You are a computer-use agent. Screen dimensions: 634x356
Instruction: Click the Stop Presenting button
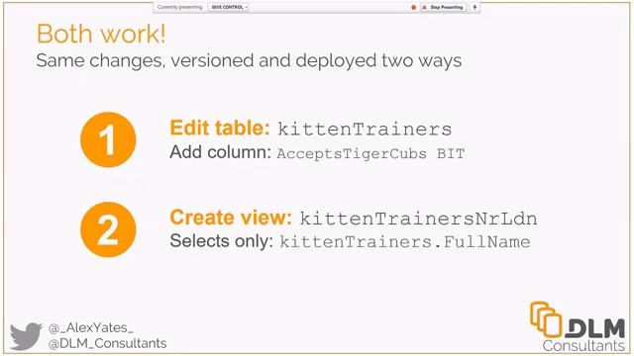[444, 7]
